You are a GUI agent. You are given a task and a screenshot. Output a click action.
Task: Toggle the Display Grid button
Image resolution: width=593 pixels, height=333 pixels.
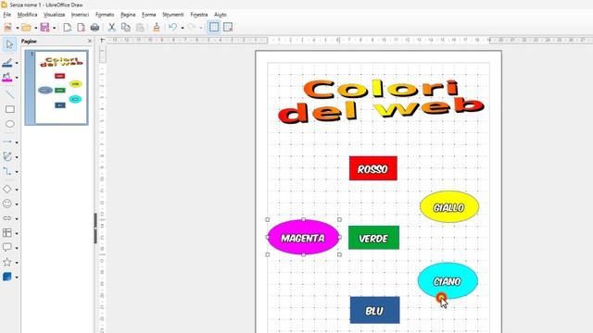214,27
